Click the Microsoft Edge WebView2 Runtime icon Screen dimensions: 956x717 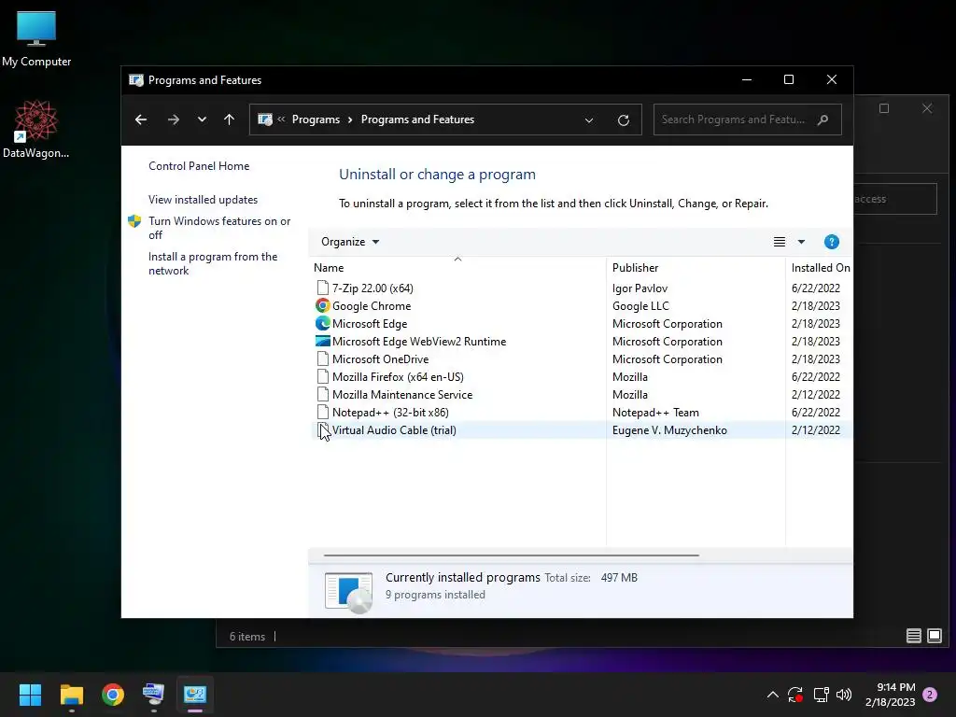click(x=322, y=342)
